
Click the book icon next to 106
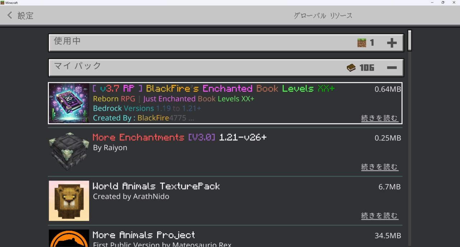(x=351, y=67)
